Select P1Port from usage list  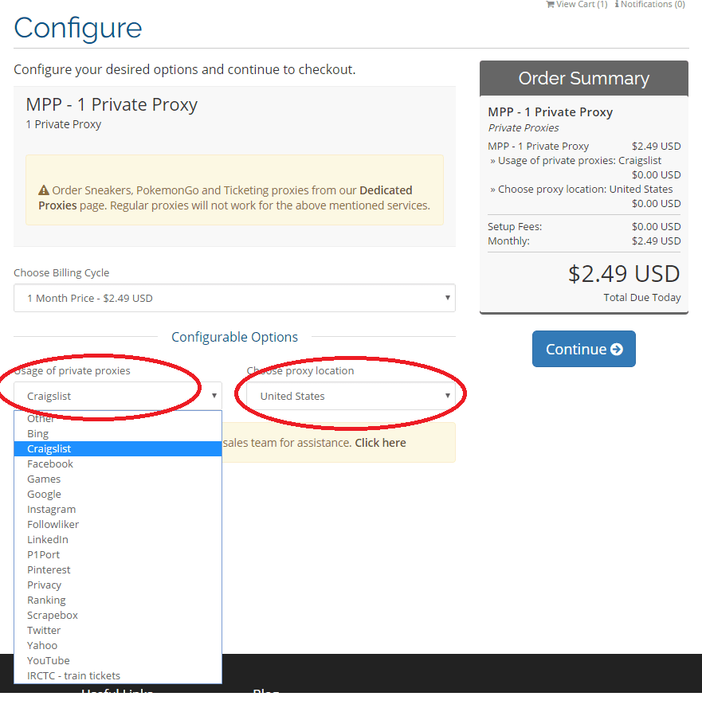tap(118, 554)
